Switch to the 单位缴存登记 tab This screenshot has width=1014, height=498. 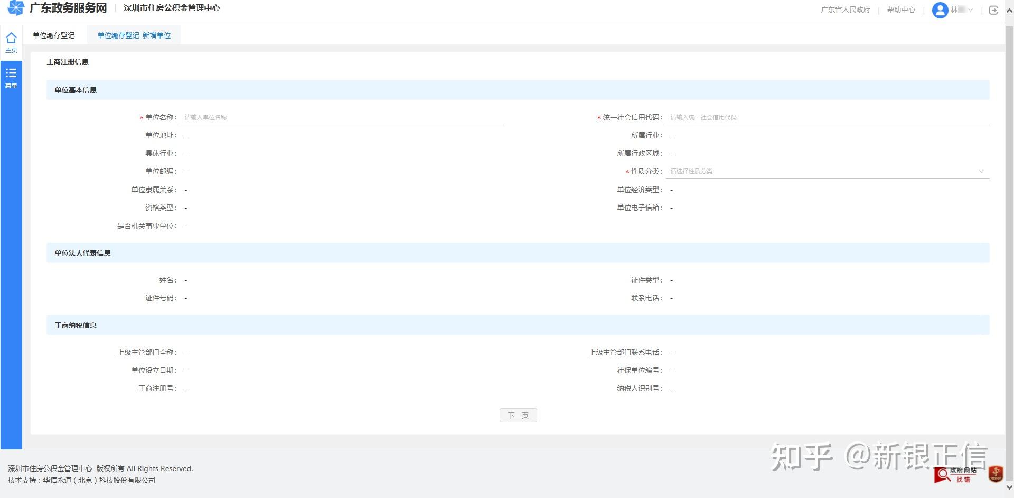54,35
